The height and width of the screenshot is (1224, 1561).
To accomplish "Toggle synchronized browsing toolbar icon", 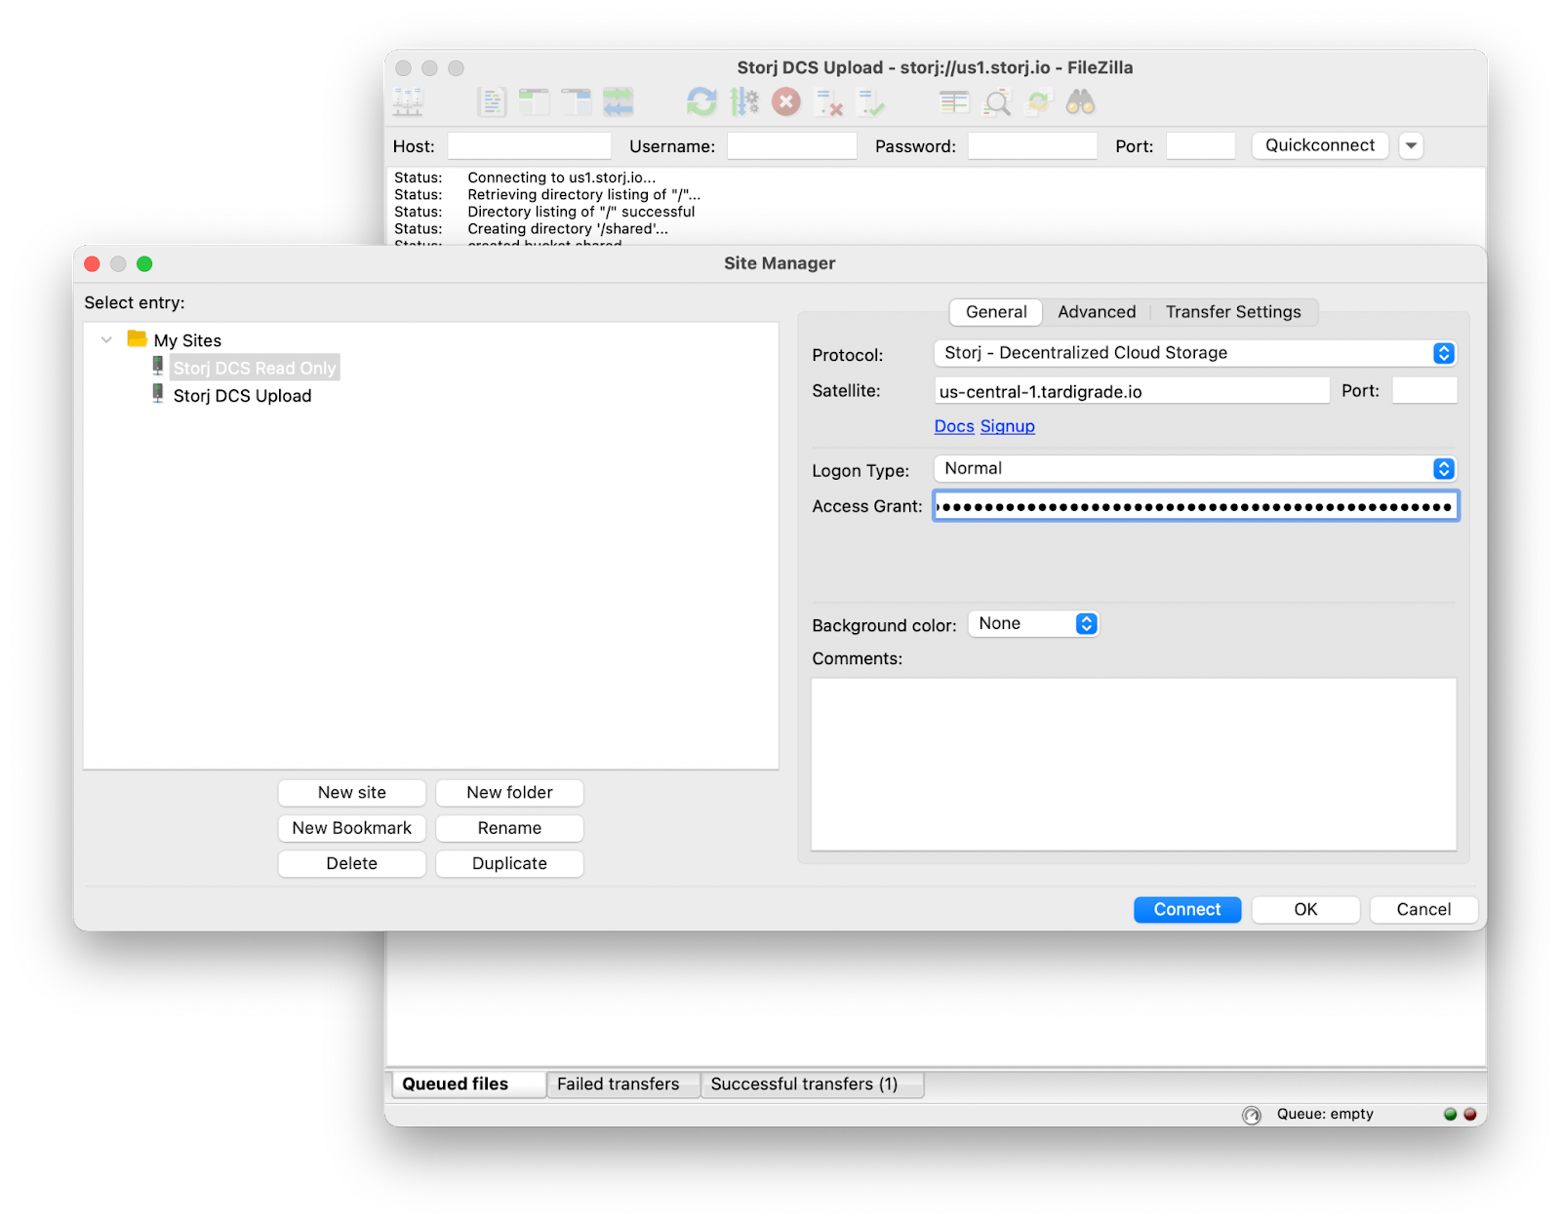I will point(1039,102).
